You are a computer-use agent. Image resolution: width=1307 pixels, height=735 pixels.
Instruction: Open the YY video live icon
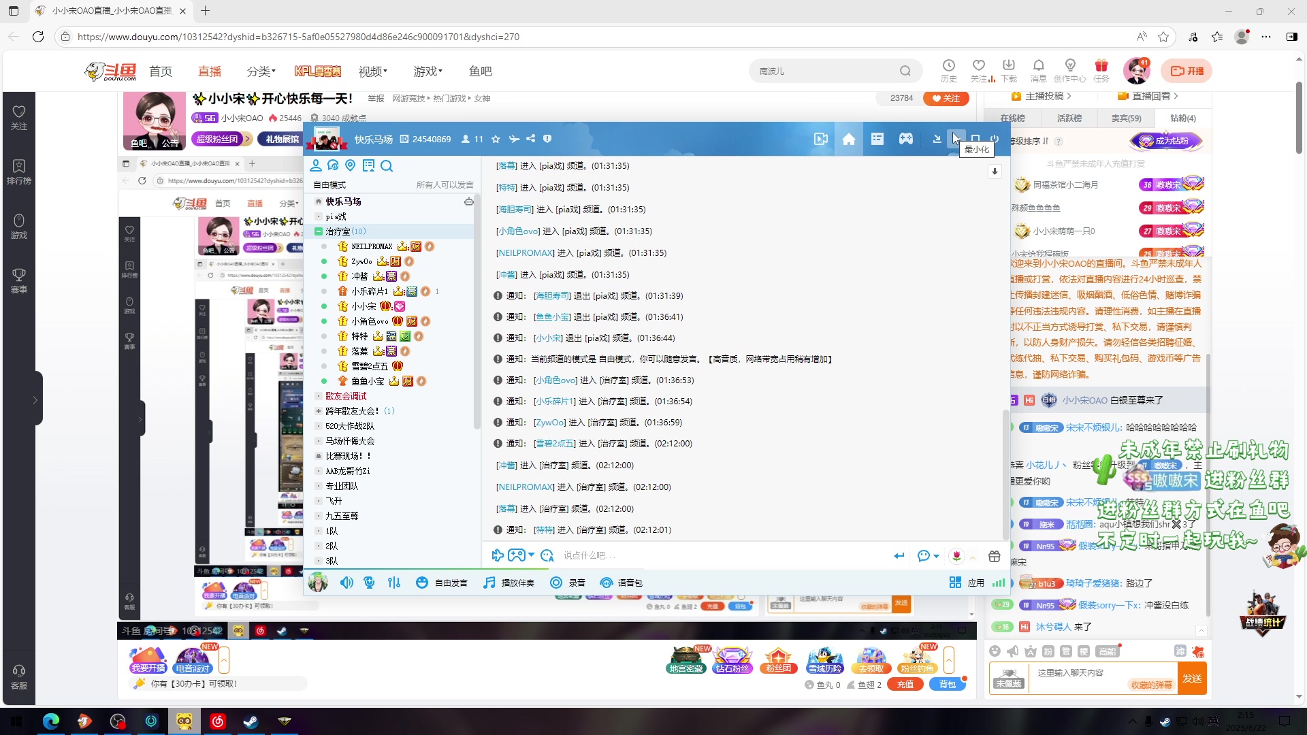[821, 139]
